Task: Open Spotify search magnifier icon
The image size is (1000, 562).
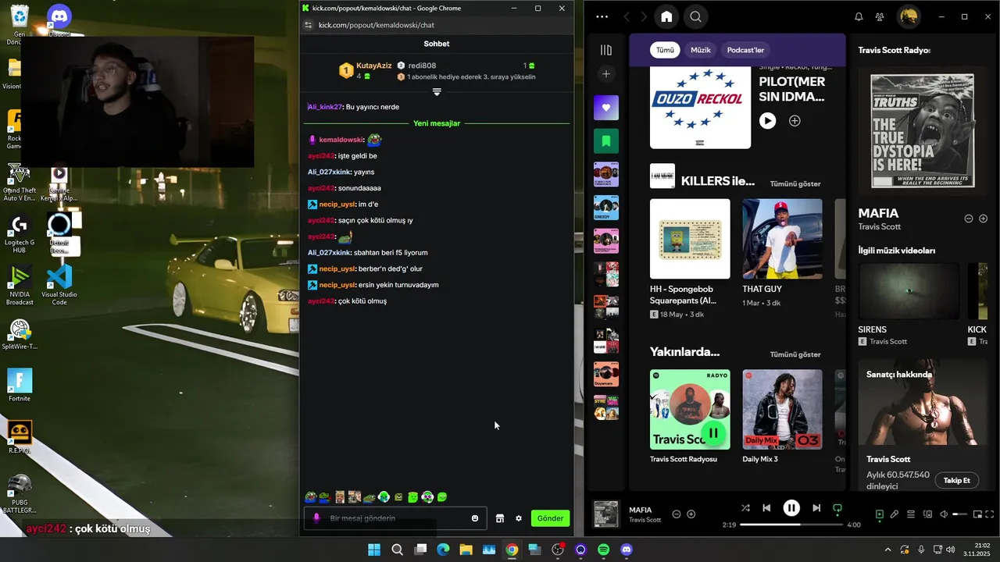Action: tap(695, 16)
